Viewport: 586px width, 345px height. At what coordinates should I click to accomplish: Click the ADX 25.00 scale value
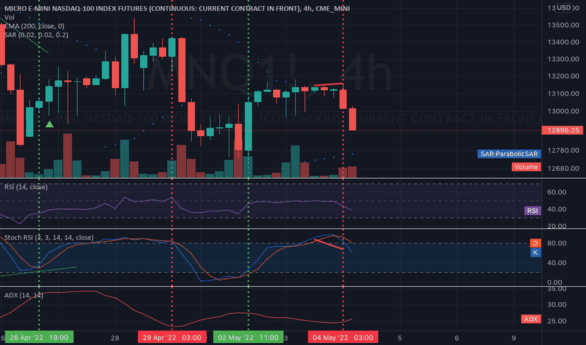click(556, 321)
